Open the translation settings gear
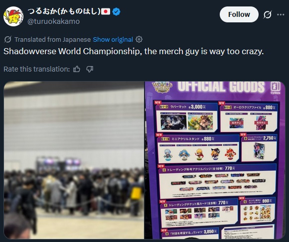Viewport: 289px width, 242px height. (139, 39)
